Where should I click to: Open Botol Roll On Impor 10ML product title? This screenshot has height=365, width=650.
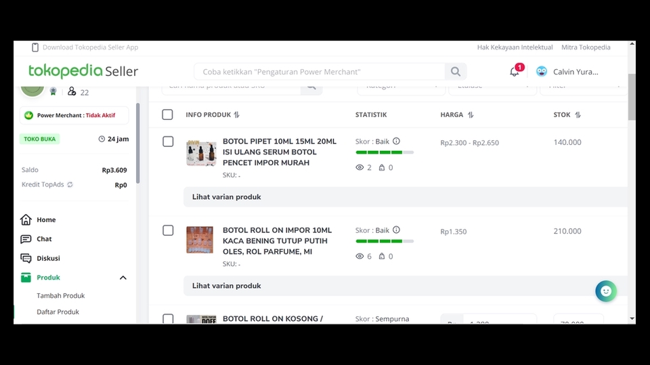coord(278,240)
